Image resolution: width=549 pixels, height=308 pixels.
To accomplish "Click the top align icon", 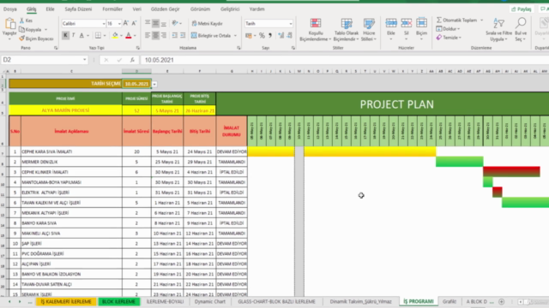I will click(x=148, y=23).
